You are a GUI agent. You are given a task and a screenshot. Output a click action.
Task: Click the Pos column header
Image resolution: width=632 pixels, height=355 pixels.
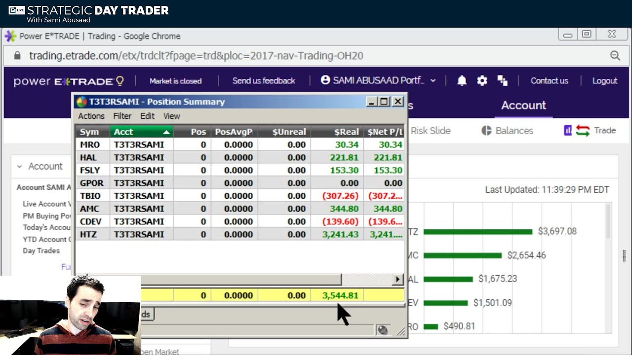[192, 132]
